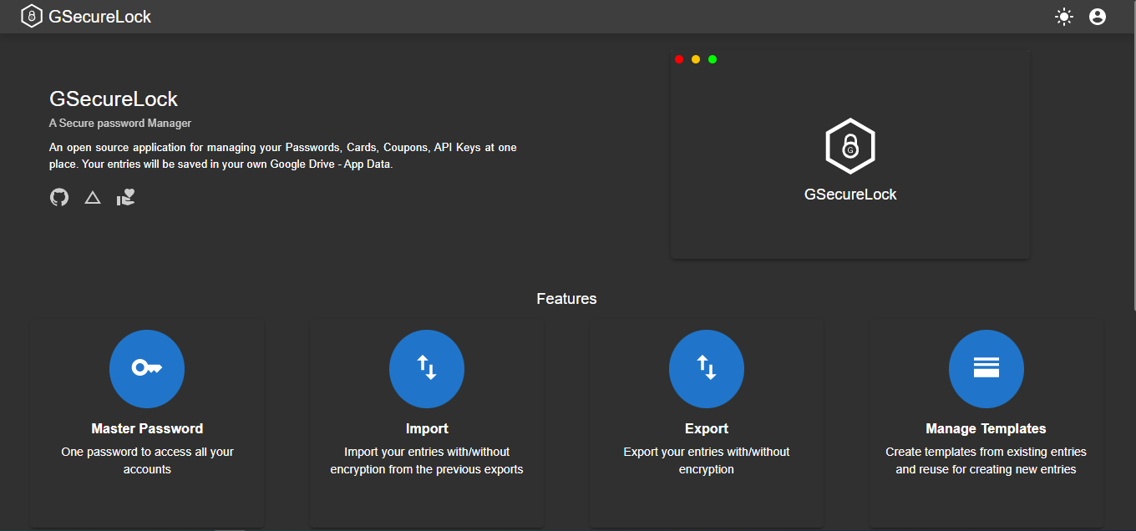Open the account profile icon
This screenshot has width=1136, height=531.
click(1098, 17)
